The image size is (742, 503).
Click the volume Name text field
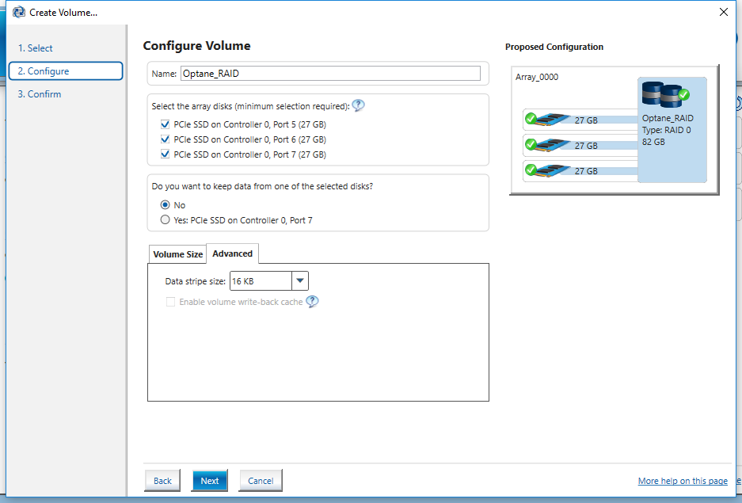[330, 74]
